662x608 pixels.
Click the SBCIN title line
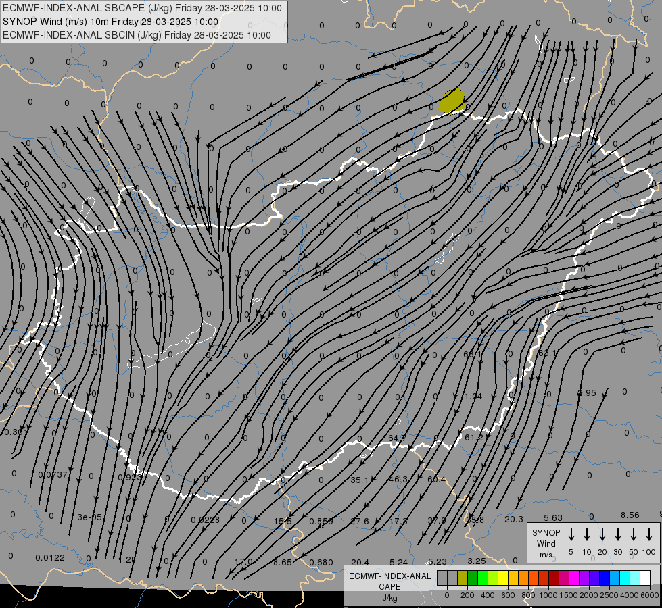pos(137,35)
